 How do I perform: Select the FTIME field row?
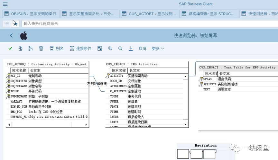click(144, 112)
